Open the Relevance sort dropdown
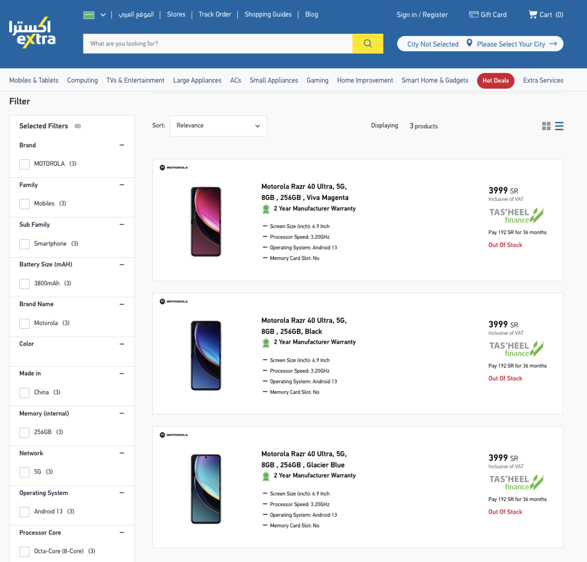The height and width of the screenshot is (562, 587). (218, 126)
